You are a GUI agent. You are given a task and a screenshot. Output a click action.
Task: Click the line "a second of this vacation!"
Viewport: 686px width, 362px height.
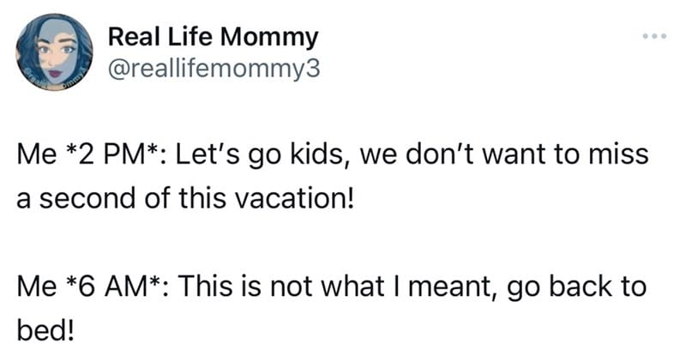click(x=184, y=198)
